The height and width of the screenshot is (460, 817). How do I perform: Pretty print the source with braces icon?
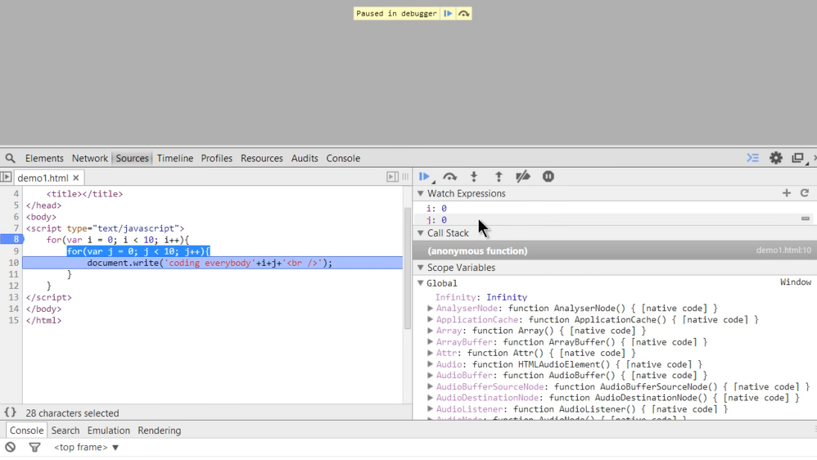(x=11, y=413)
